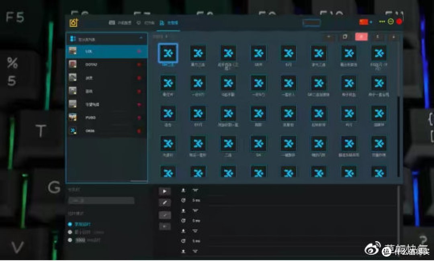Click the blue list icon in sidebar header

(73, 39)
